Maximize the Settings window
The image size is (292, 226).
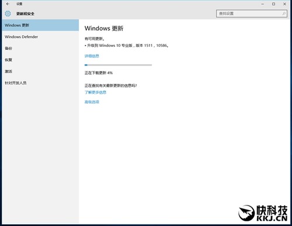[x=273, y=4]
